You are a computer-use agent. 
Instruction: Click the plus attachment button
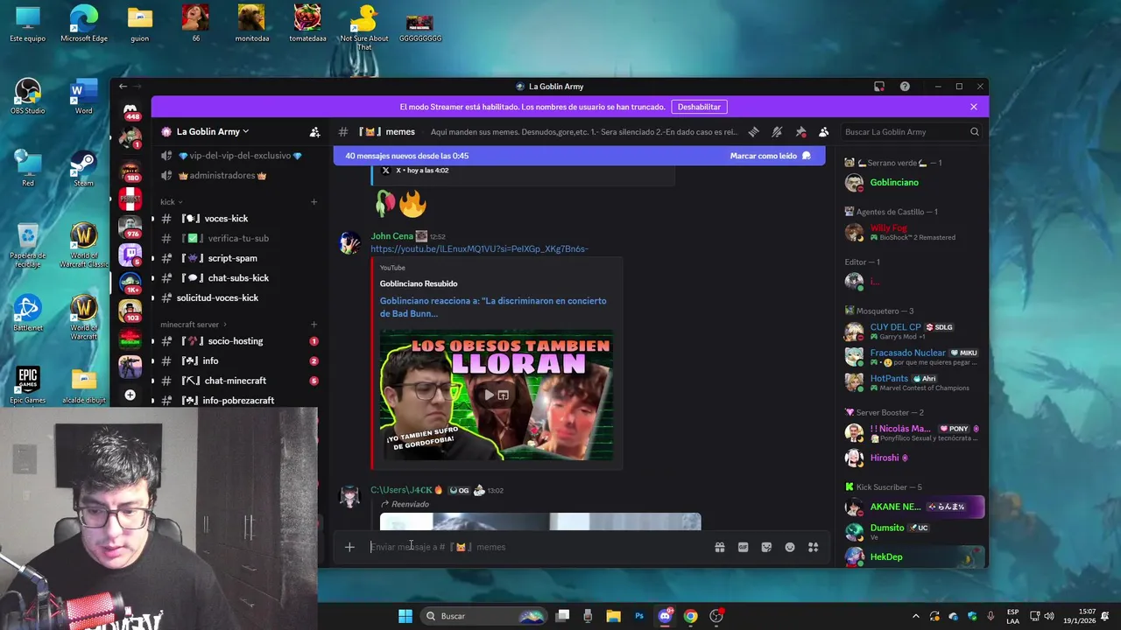tap(349, 547)
